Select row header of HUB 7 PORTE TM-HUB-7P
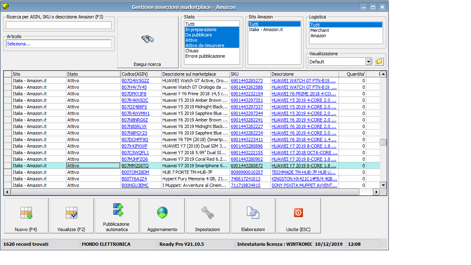The image size is (471, 265). click(x=8, y=172)
